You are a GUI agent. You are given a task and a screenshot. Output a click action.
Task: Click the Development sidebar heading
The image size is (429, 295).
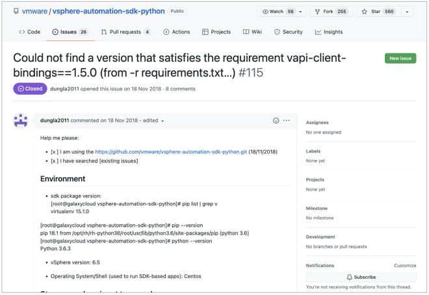[320, 237]
